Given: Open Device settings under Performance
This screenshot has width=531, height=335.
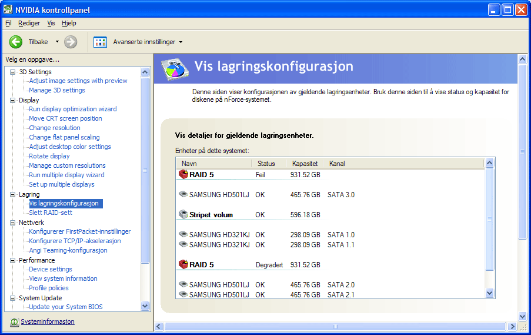Looking at the screenshot, I should click(x=51, y=269).
